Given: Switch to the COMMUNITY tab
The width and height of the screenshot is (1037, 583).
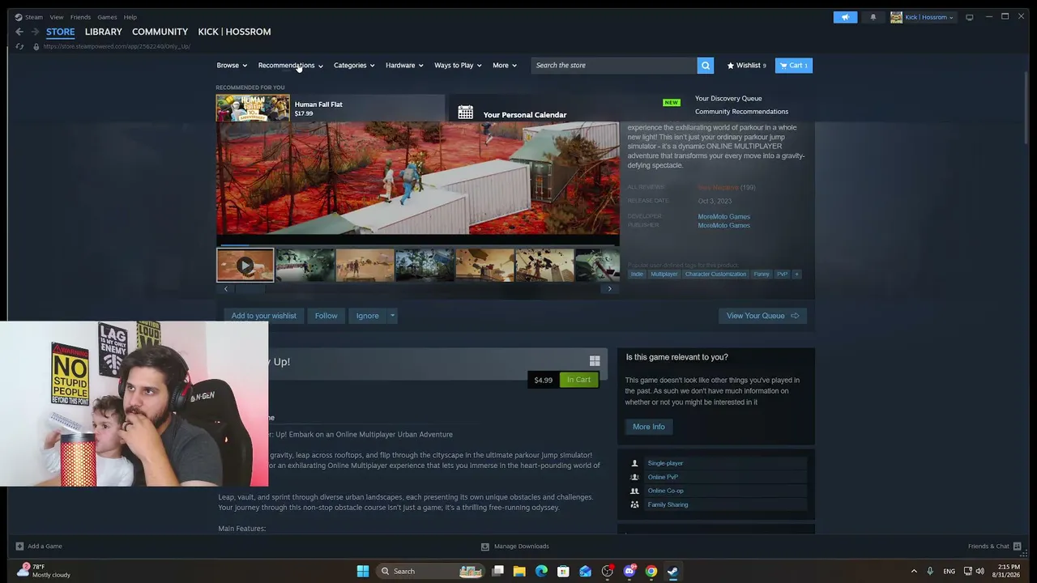Looking at the screenshot, I should click(x=160, y=32).
